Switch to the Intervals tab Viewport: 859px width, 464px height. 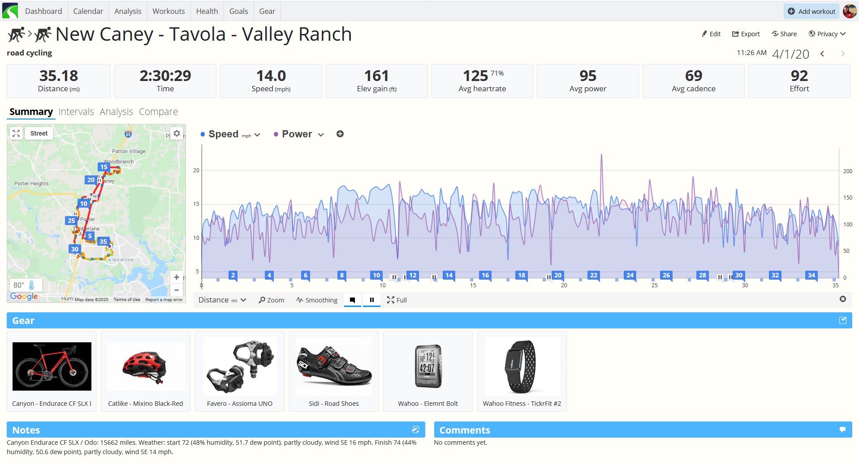[76, 112]
